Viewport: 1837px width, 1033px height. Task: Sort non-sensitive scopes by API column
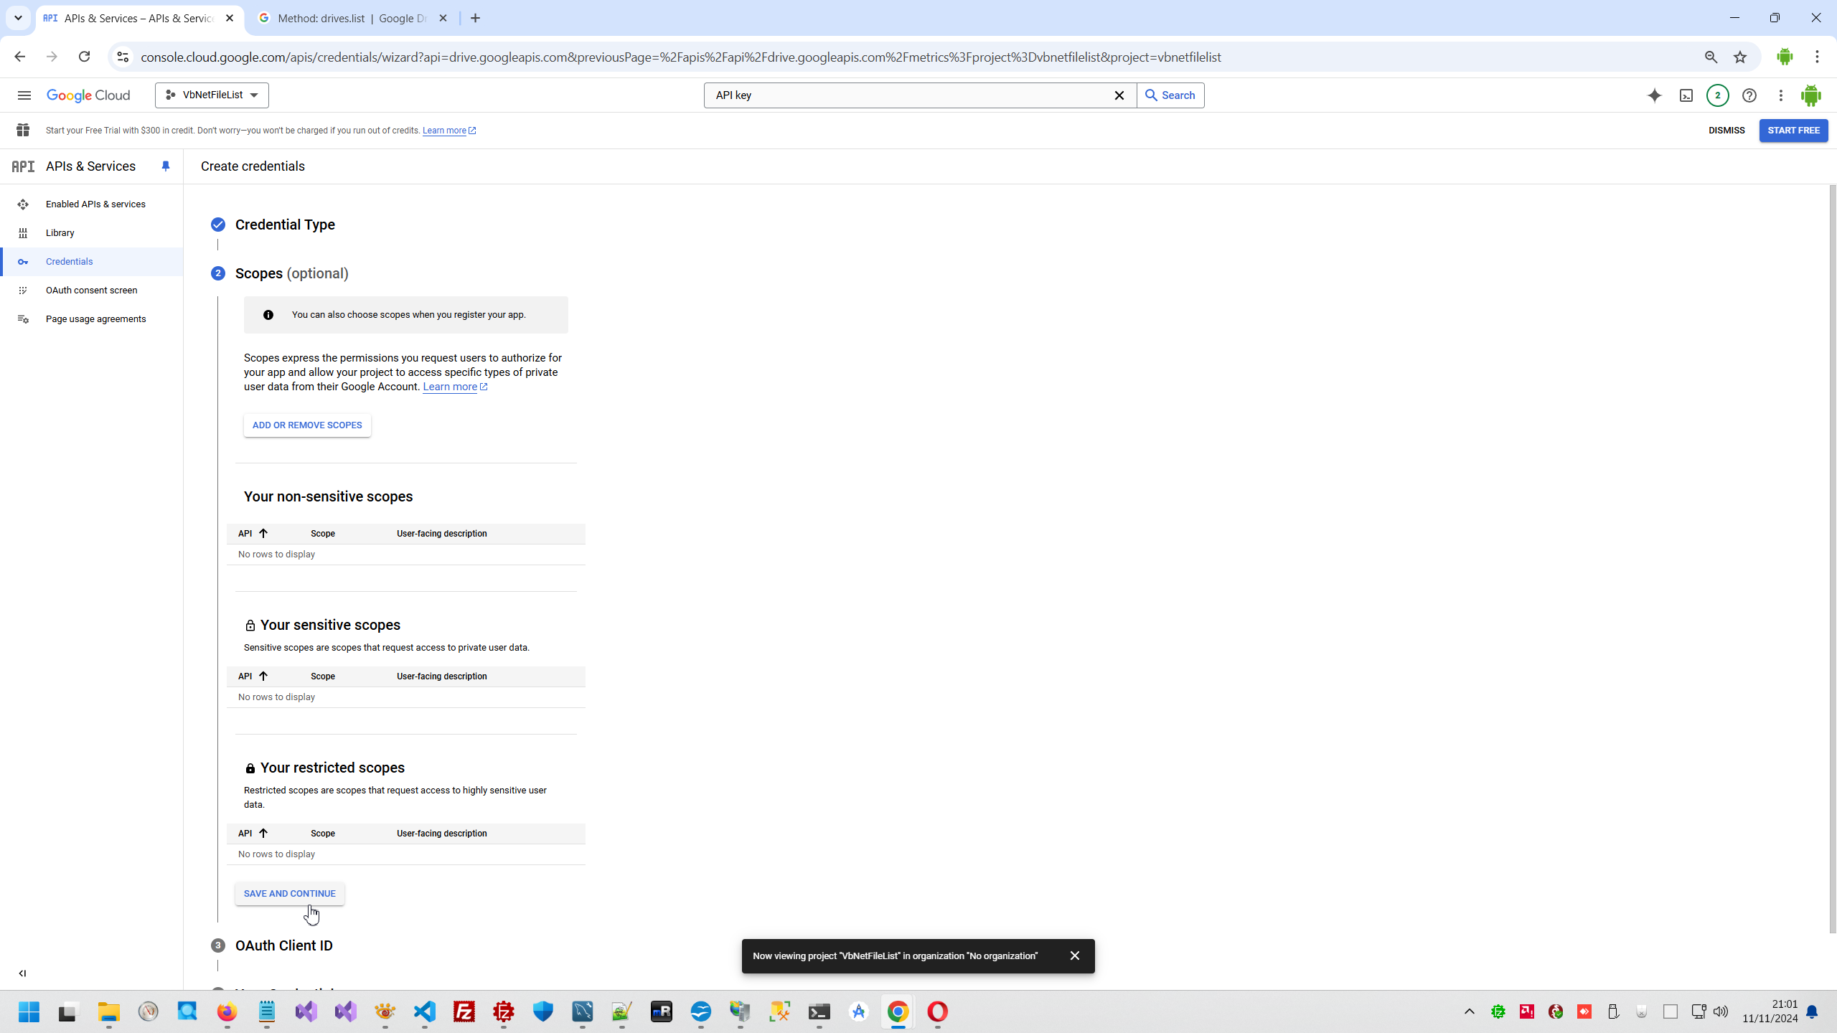pos(252,534)
